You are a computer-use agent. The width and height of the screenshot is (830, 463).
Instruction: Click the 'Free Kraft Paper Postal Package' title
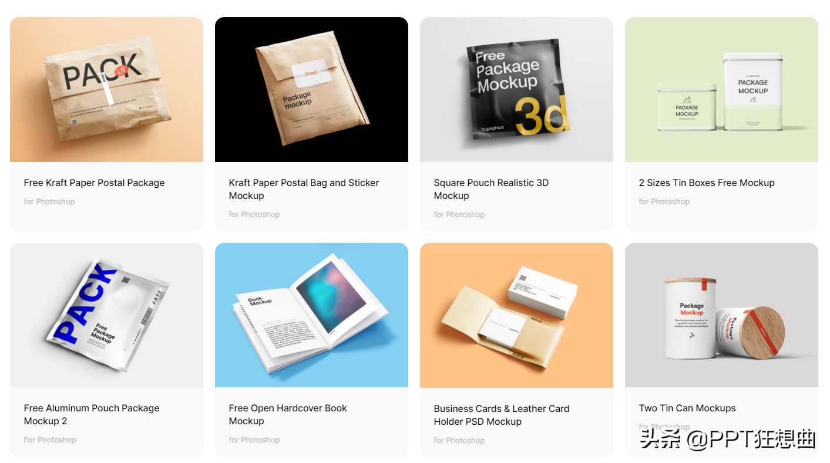point(94,183)
